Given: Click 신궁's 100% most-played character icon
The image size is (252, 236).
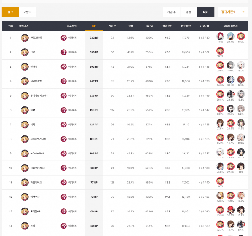Looking at the screenshot, I should (220, 51).
